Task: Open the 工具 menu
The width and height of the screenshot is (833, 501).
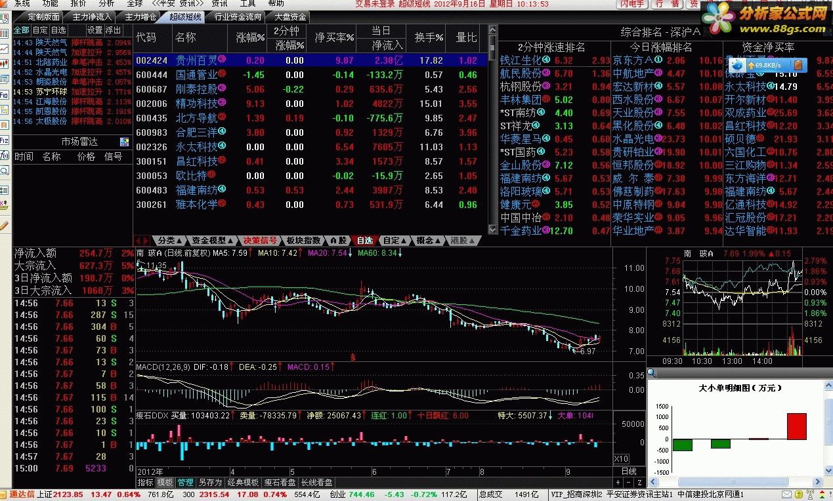Action: 247,3
